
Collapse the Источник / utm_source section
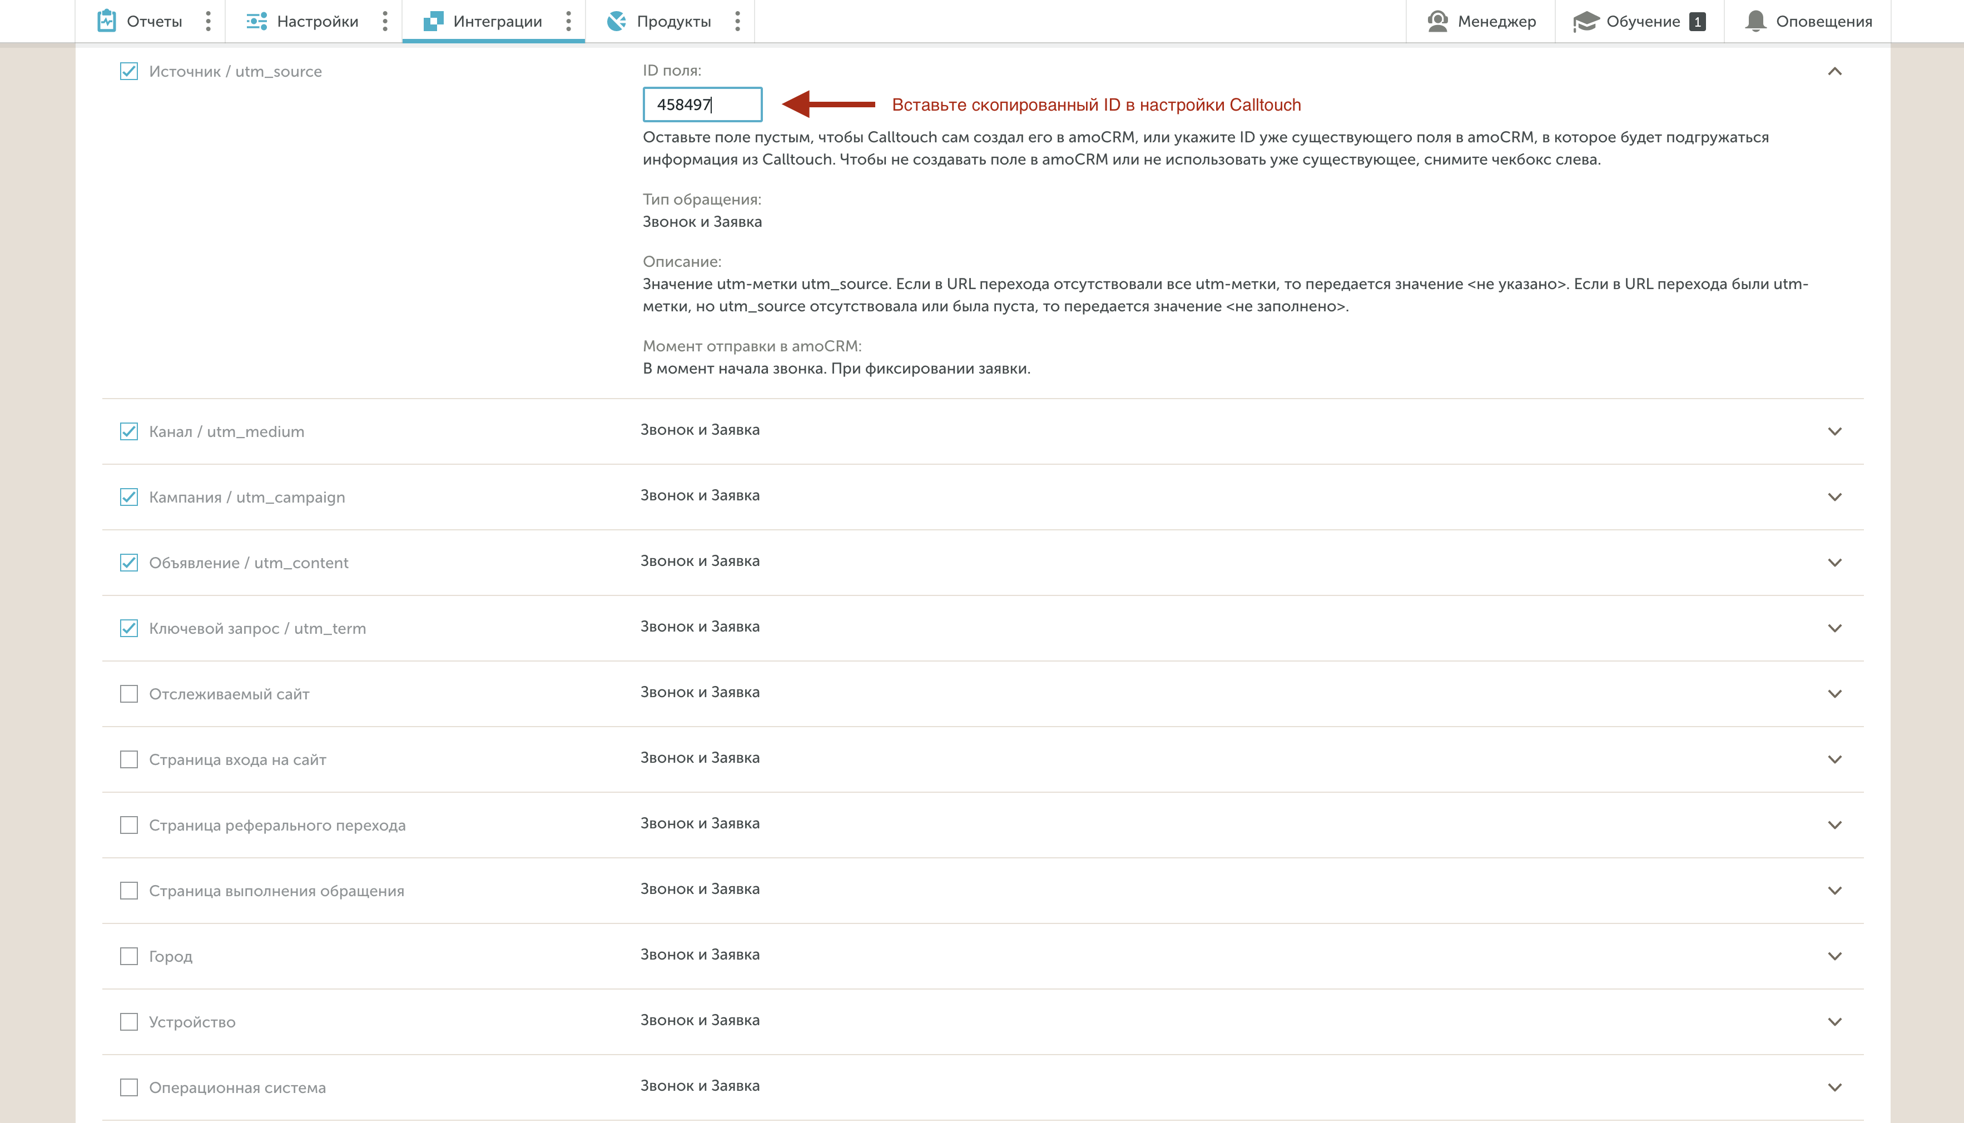pyautogui.click(x=1834, y=72)
